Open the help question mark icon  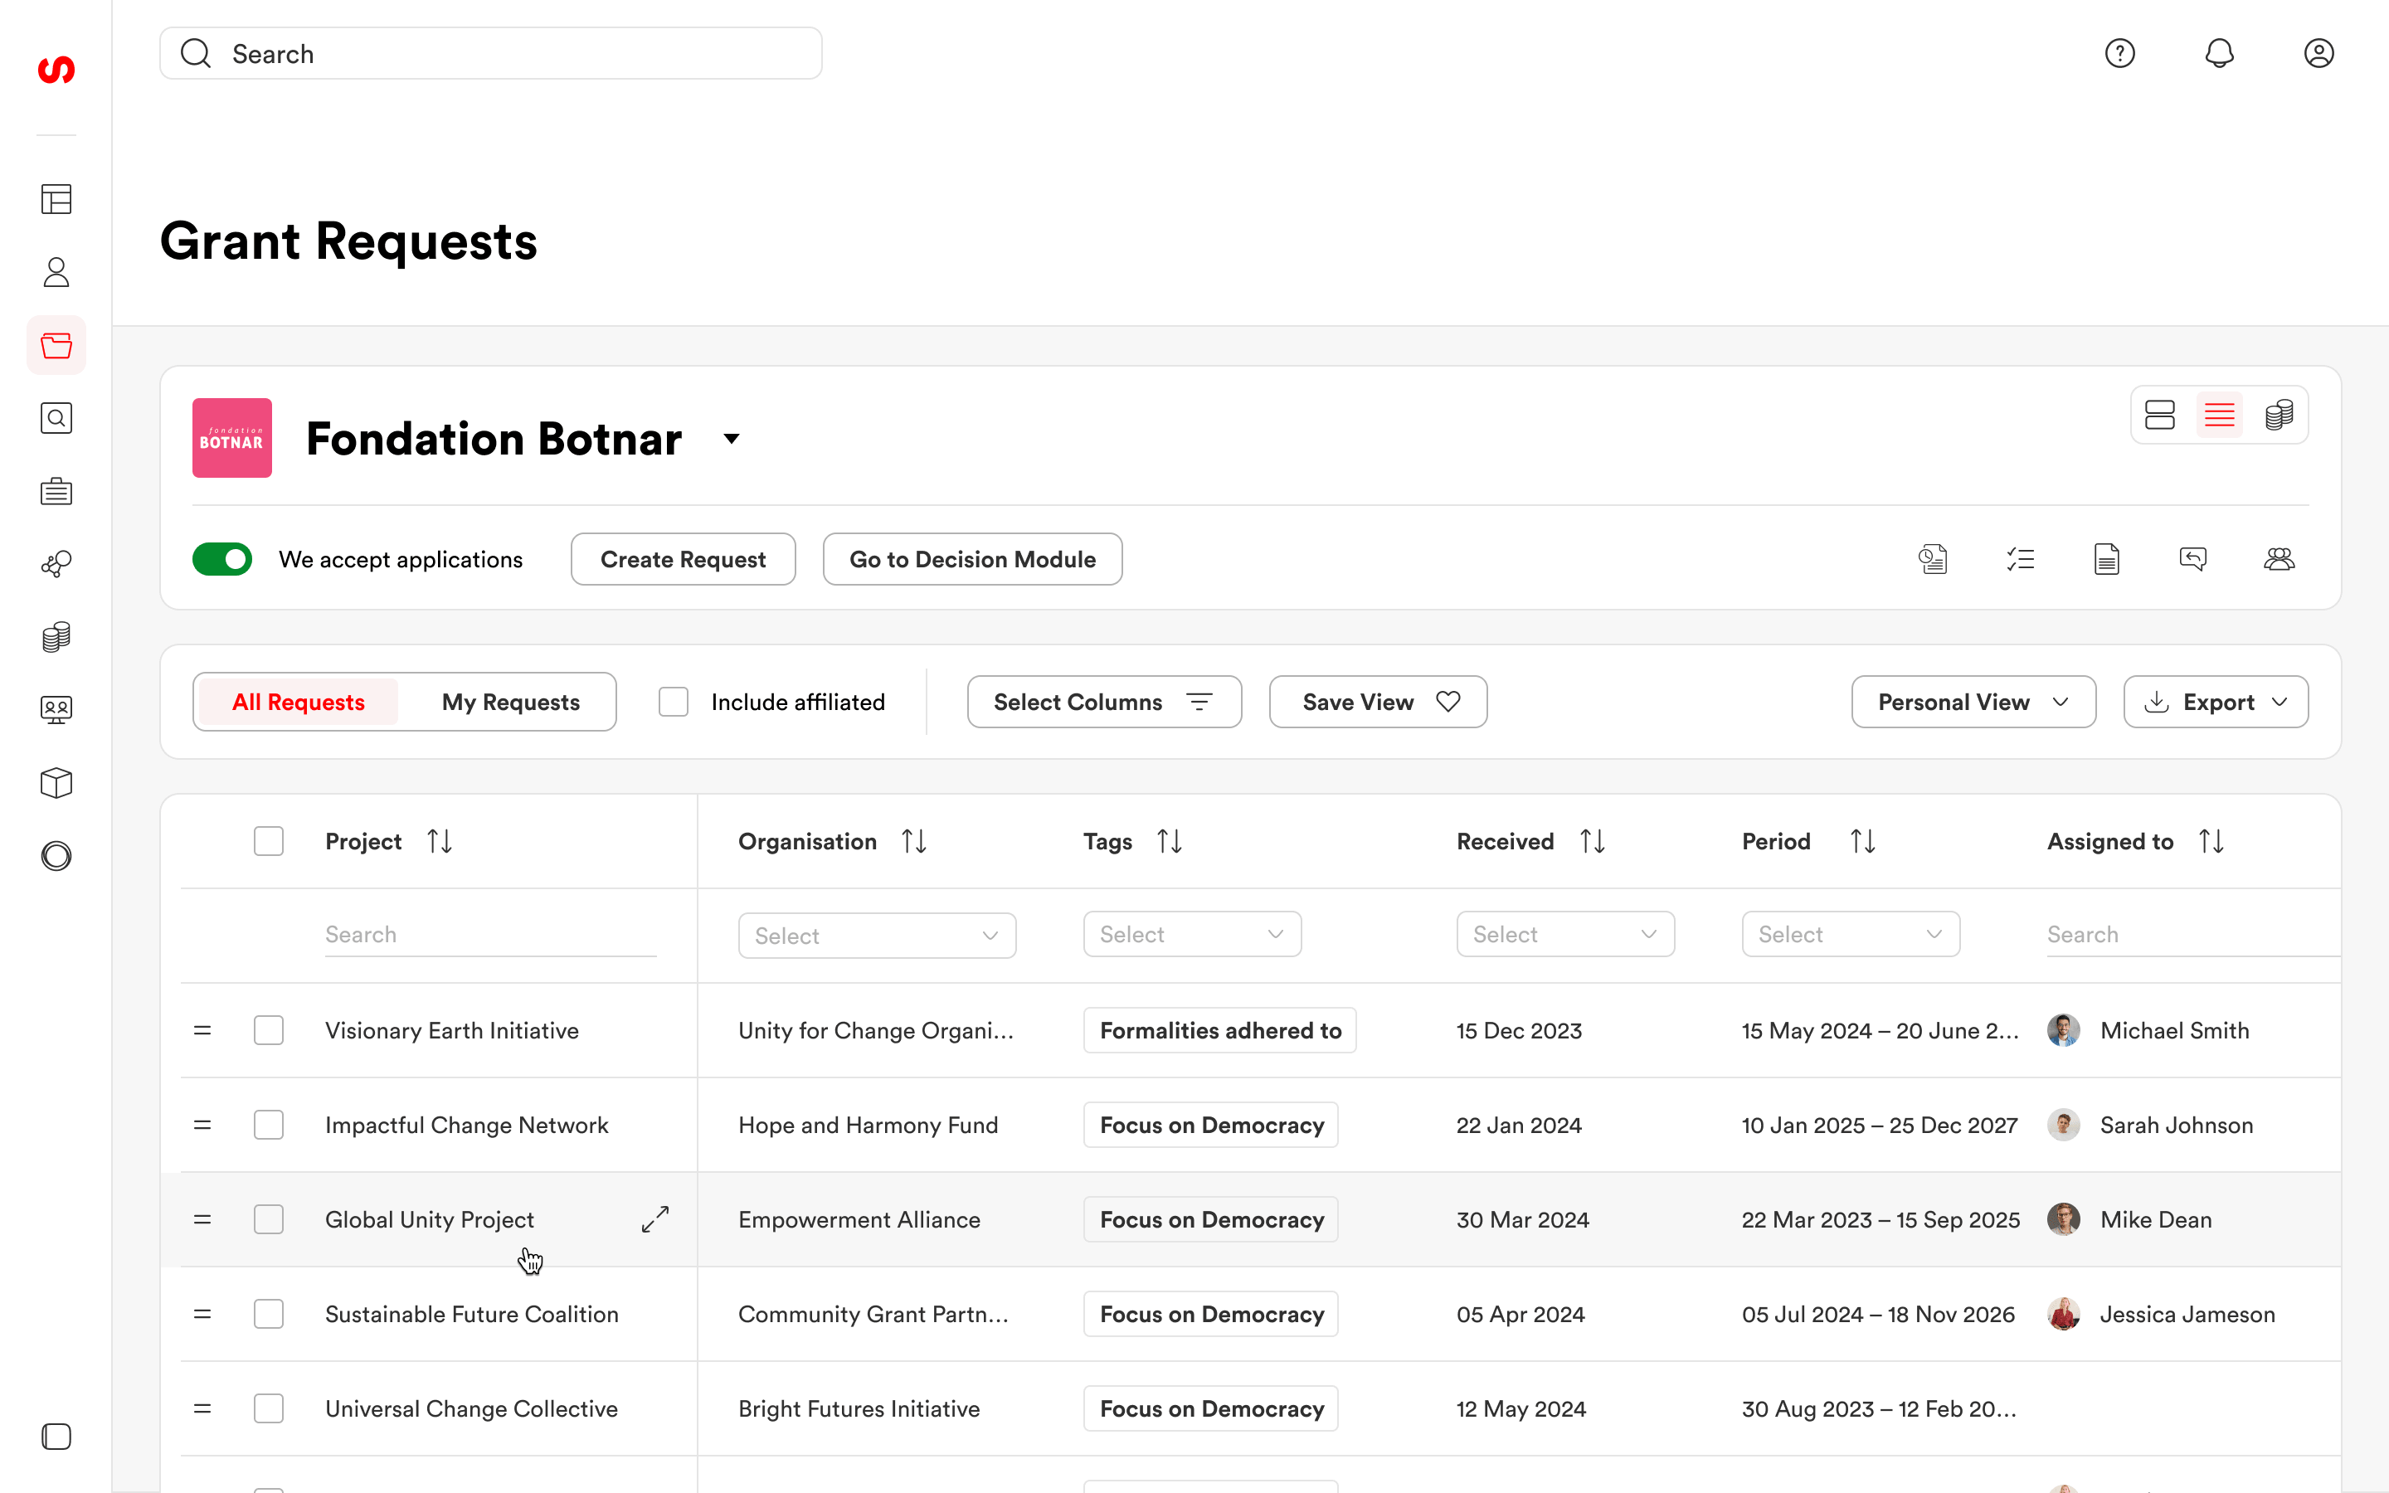[x=2119, y=53]
